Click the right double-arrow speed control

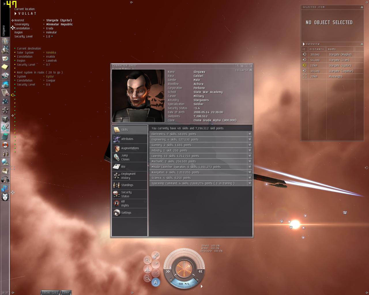(200, 271)
